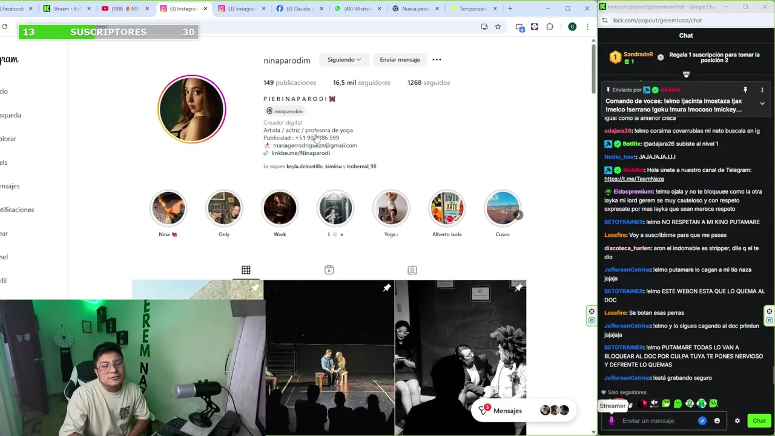Click the gift subscription icon beside Regala text
775x436 pixels.
(661, 57)
